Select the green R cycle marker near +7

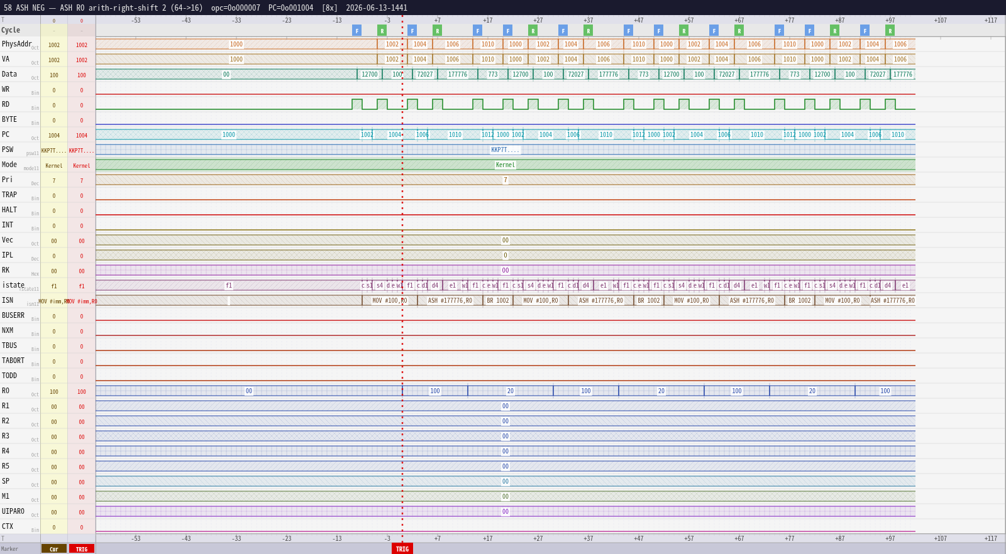[437, 30]
